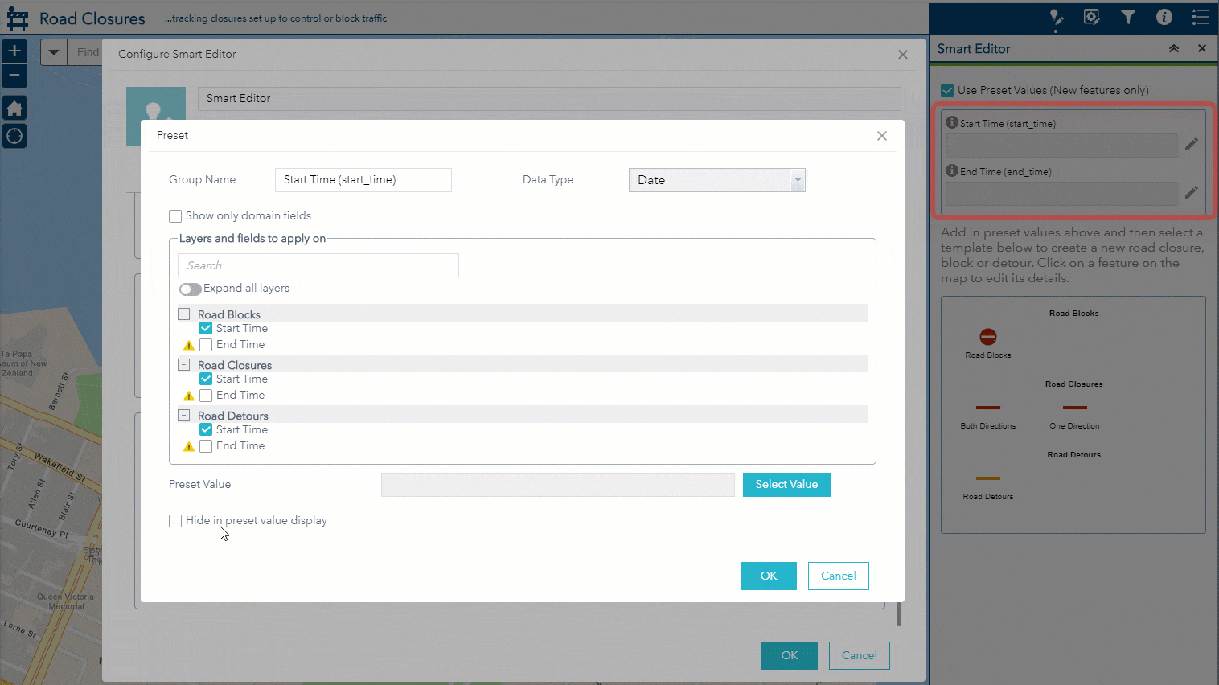Close the Preset dialog
Image resolution: width=1219 pixels, height=685 pixels.
pos(882,136)
